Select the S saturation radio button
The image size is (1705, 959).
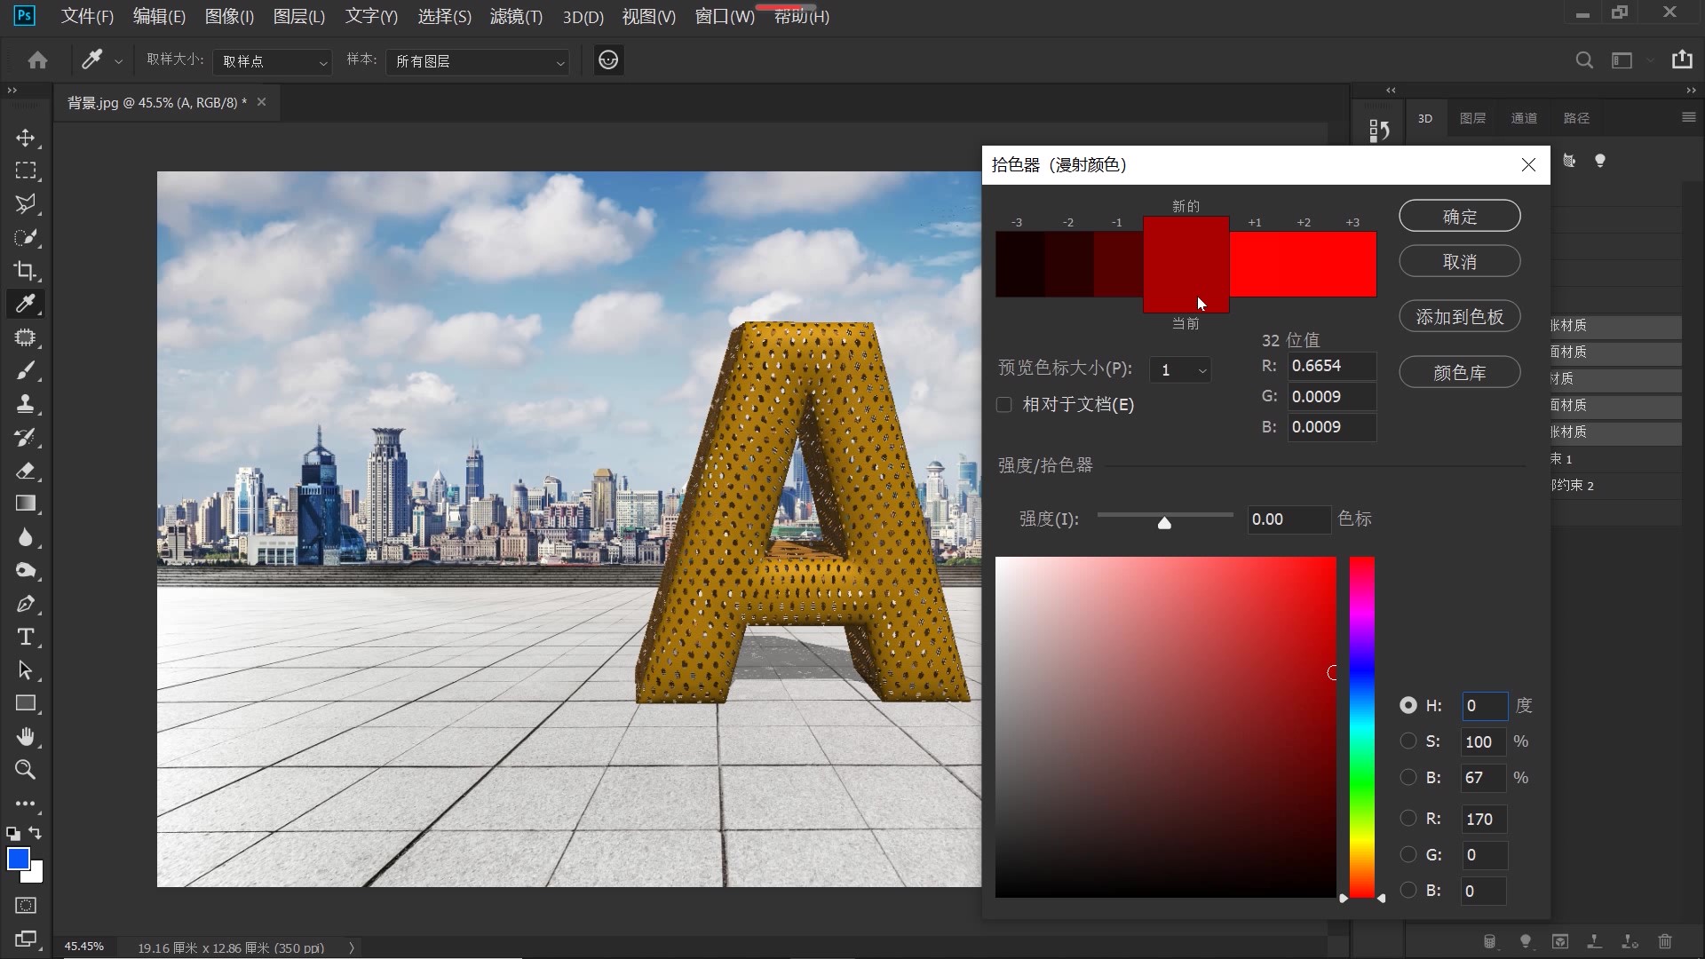click(1408, 741)
